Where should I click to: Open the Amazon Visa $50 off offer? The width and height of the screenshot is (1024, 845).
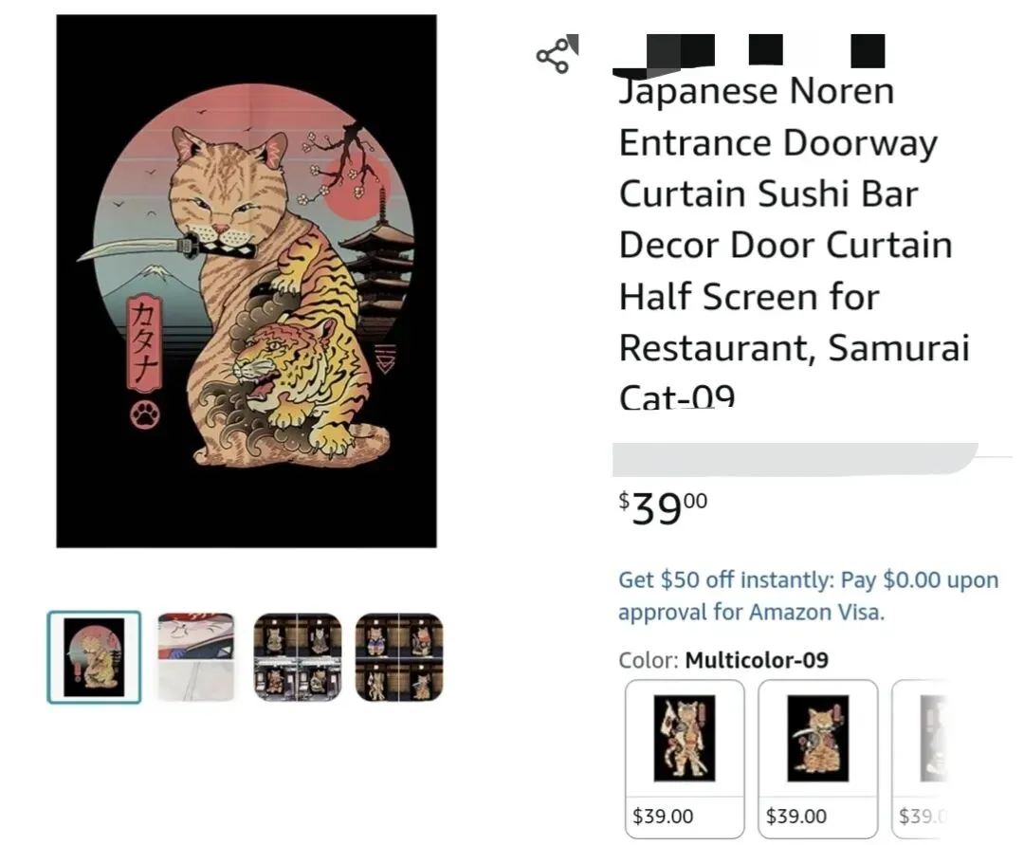tap(808, 596)
